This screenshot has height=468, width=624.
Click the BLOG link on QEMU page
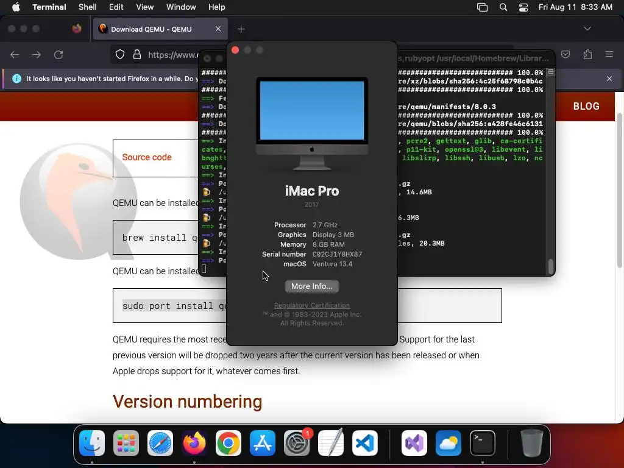586,106
